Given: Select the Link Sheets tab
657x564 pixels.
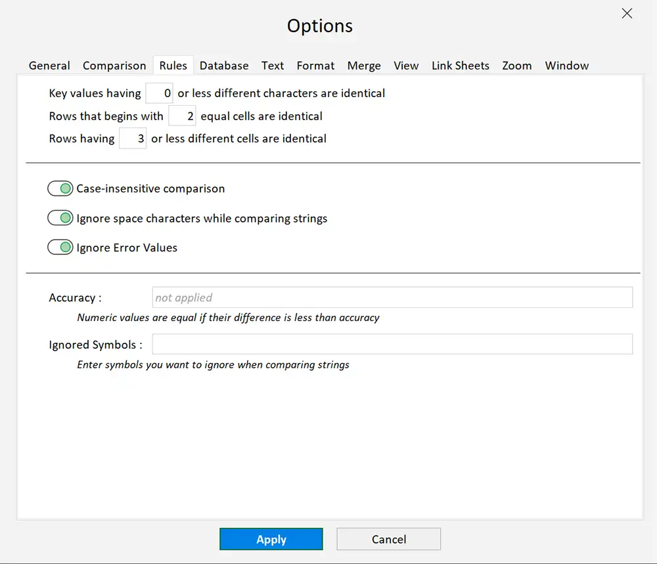Looking at the screenshot, I should coord(461,65).
